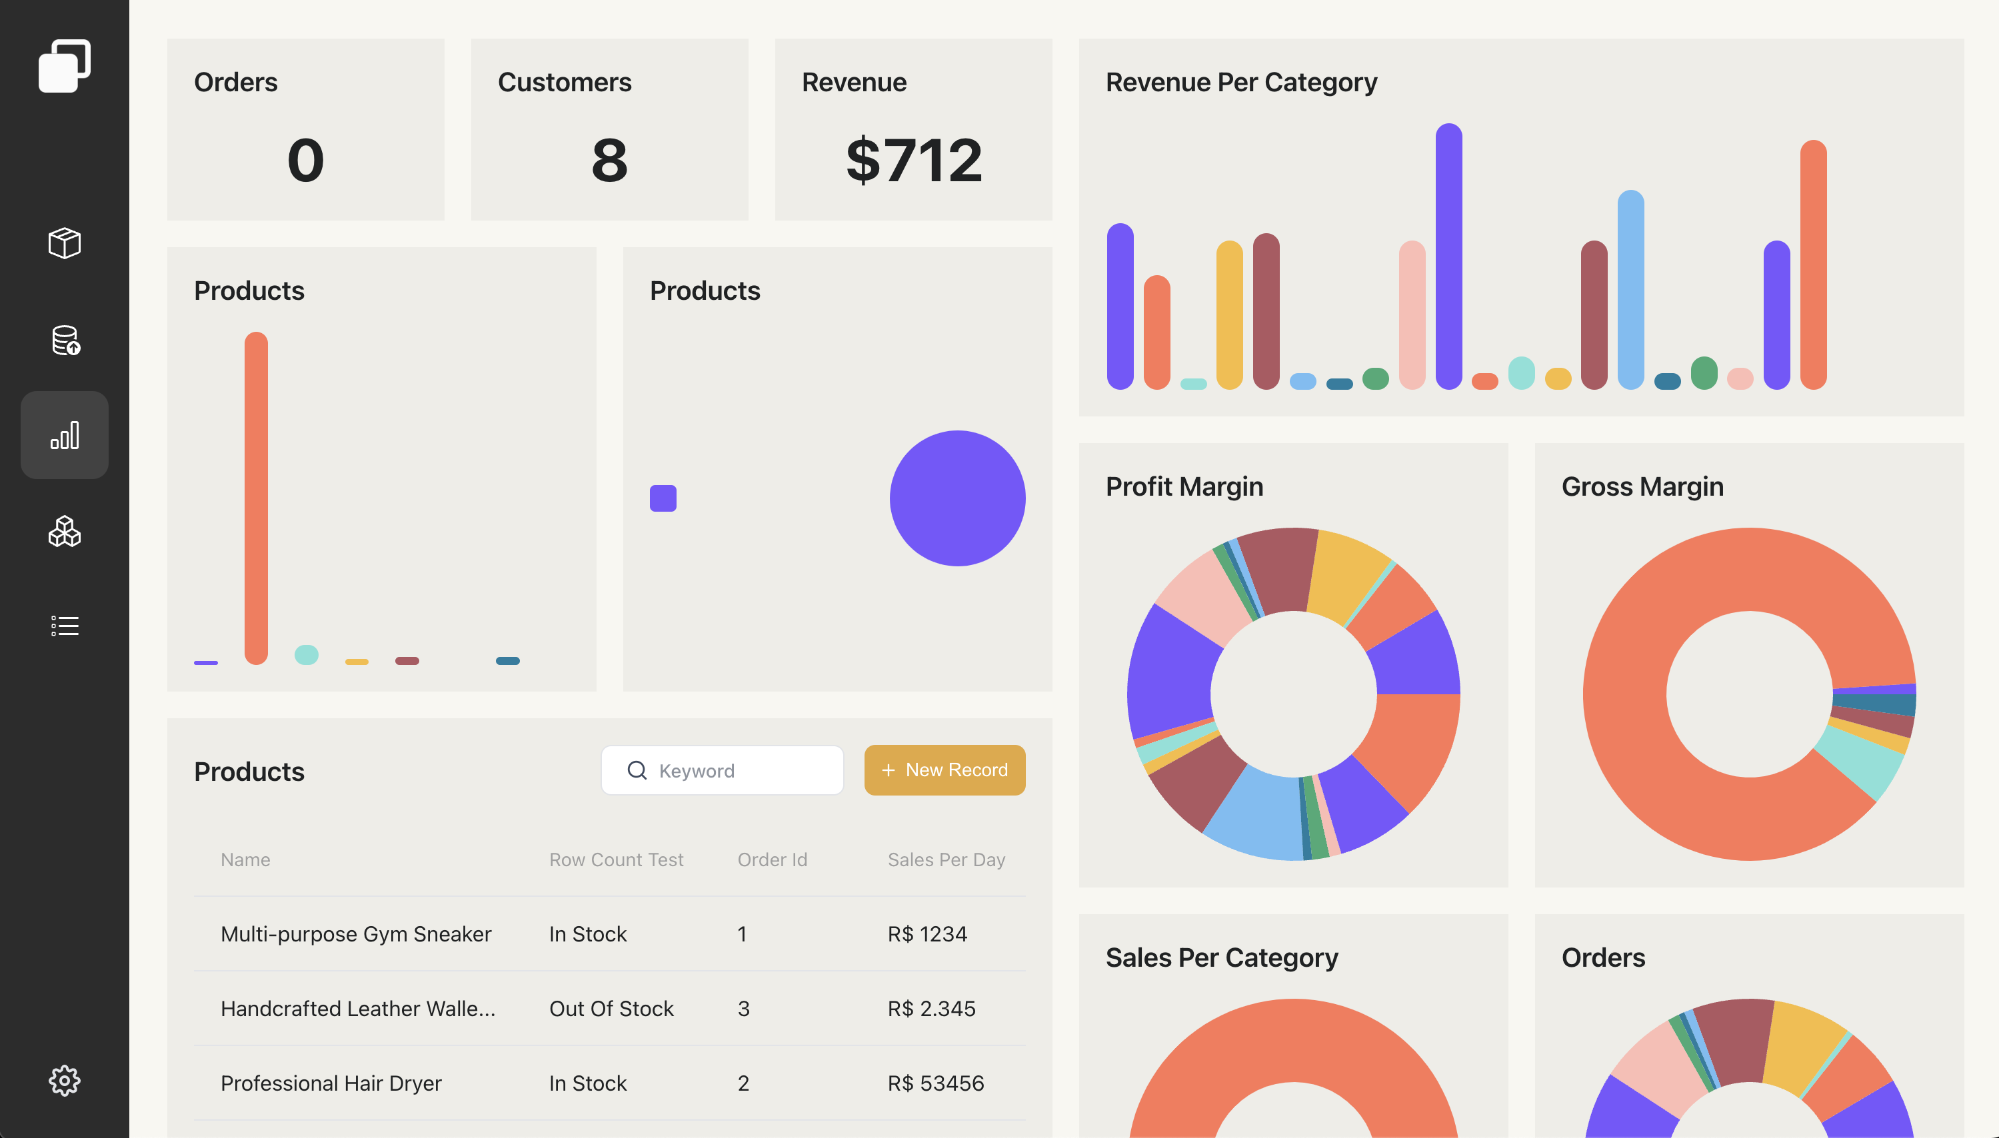Select the Multi-purpose Gym Sneaker row
This screenshot has width=1999, height=1138.
tap(356, 934)
